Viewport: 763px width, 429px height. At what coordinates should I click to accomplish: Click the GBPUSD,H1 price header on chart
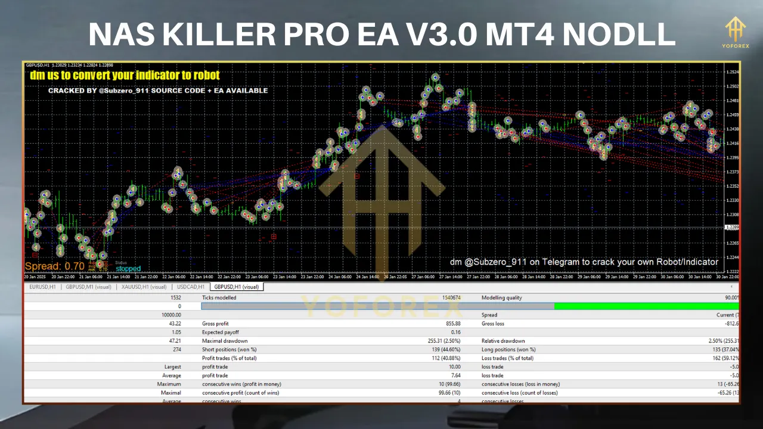[x=70, y=65]
